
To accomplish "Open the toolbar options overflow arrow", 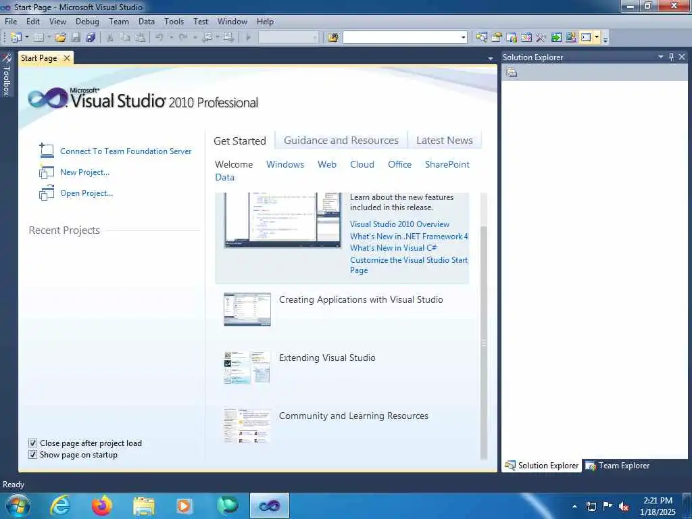I will point(605,39).
